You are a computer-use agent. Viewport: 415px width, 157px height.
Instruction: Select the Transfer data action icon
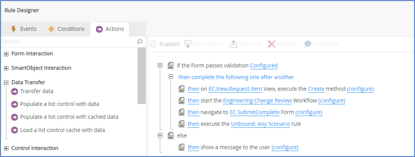click(14, 92)
